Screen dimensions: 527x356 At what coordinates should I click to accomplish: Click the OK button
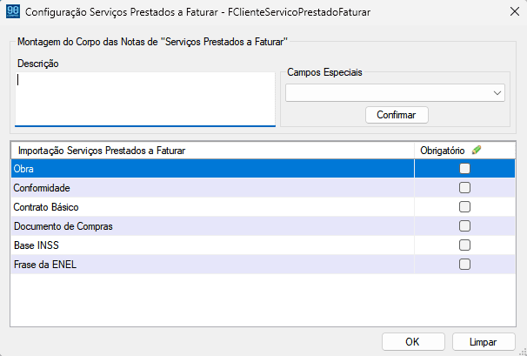(x=413, y=342)
